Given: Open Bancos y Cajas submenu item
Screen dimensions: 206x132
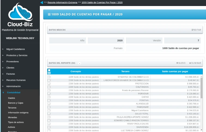Looking at the screenshot, I should coord(16,103).
